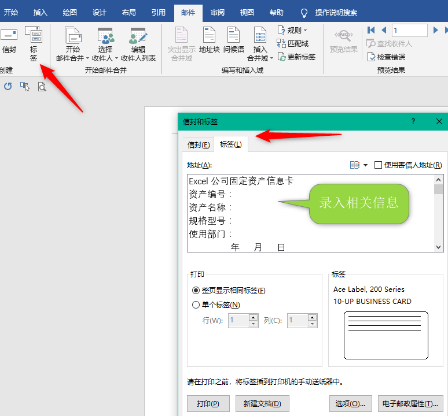
Task: Click the print preview icon in quick toolbar
Action: tap(42, 87)
